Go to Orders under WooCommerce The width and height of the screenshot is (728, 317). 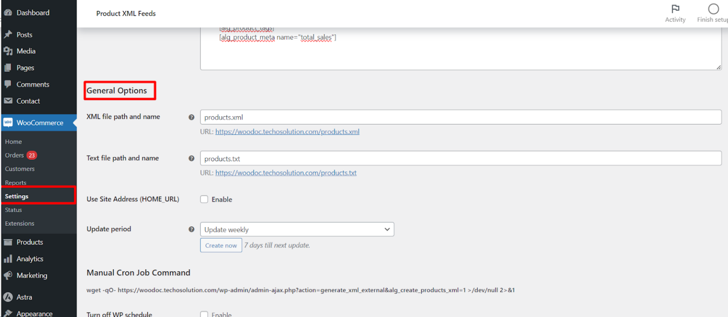click(x=14, y=155)
